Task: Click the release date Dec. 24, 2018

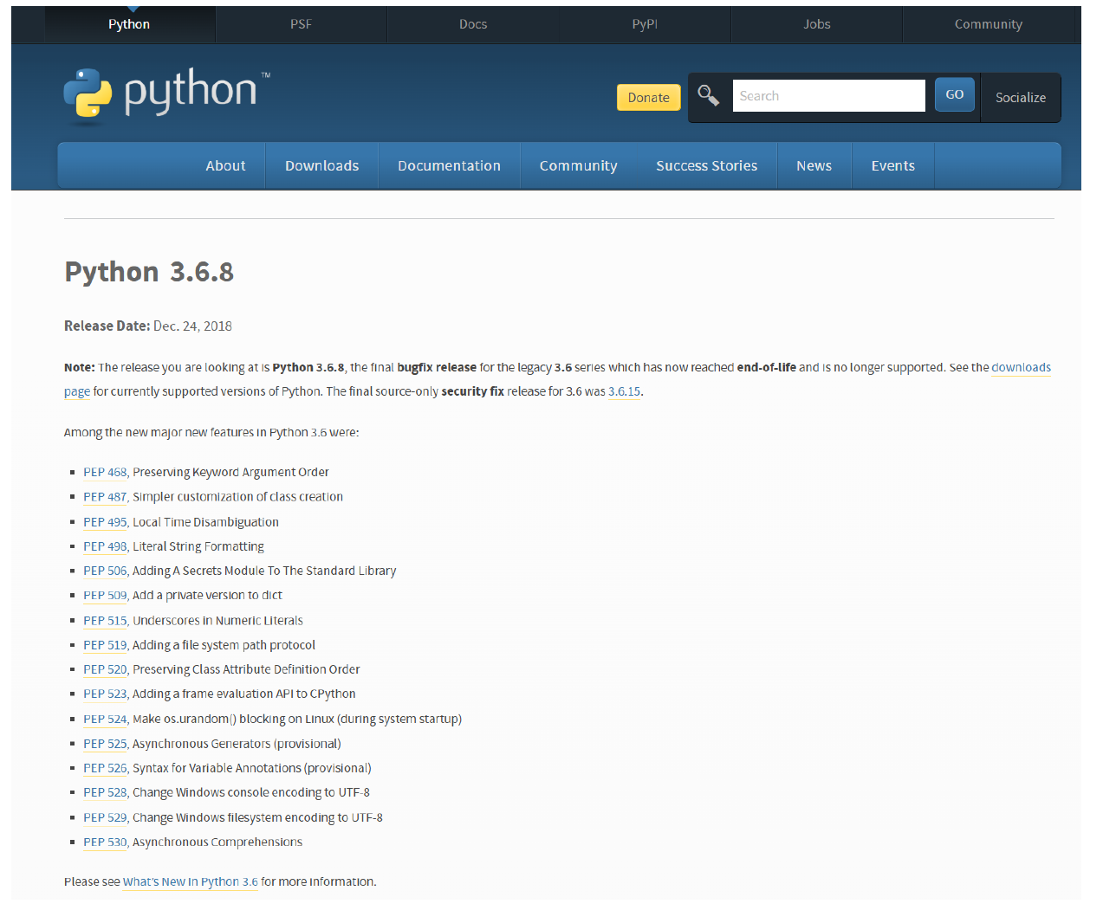Action: pyautogui.click(x=192, y=326)
